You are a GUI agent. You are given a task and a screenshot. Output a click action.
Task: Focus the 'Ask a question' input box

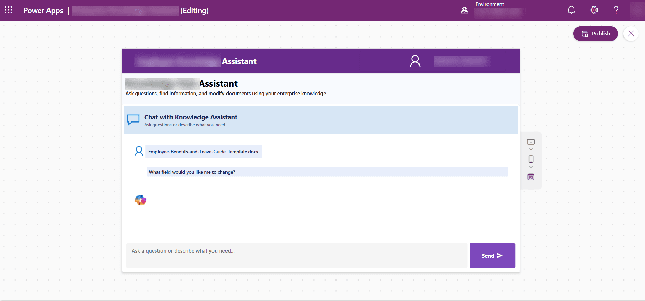click(x=297, y=255)
